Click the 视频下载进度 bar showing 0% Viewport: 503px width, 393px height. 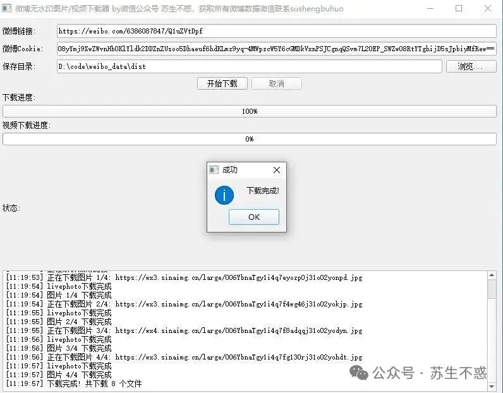[x=250, y=139]
